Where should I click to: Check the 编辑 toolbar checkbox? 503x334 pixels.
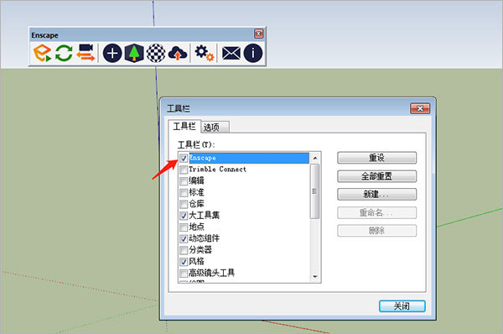[x=184, y=180]
